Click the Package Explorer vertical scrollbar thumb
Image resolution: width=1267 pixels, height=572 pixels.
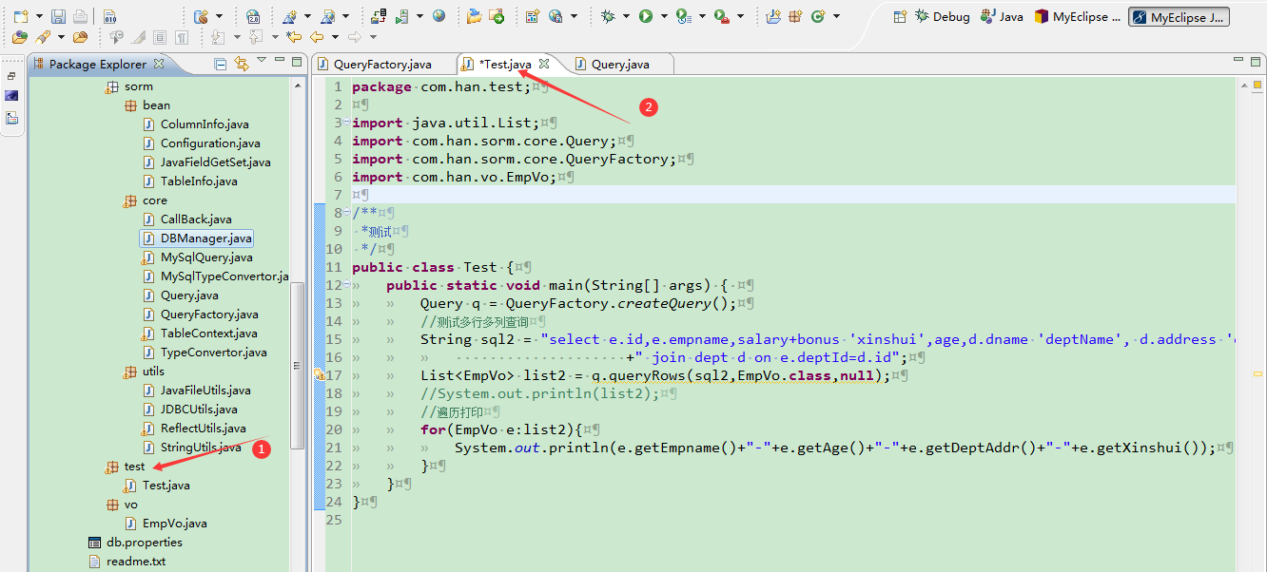[298, 366]
